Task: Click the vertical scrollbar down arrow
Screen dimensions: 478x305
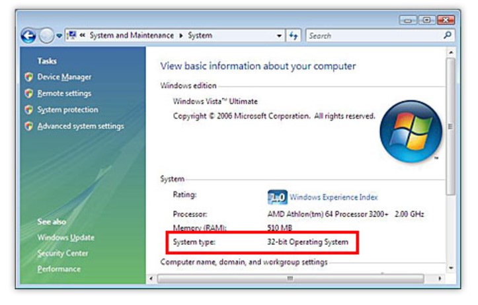Action: click(451, 268)
